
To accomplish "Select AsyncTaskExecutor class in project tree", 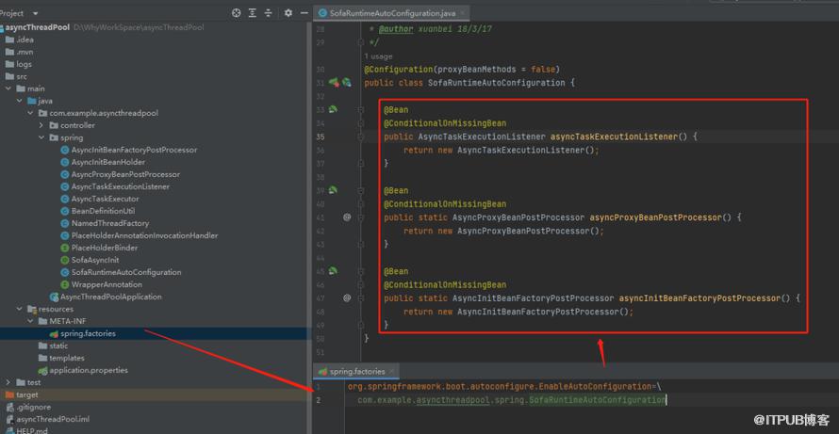I will tap(105, 199).
